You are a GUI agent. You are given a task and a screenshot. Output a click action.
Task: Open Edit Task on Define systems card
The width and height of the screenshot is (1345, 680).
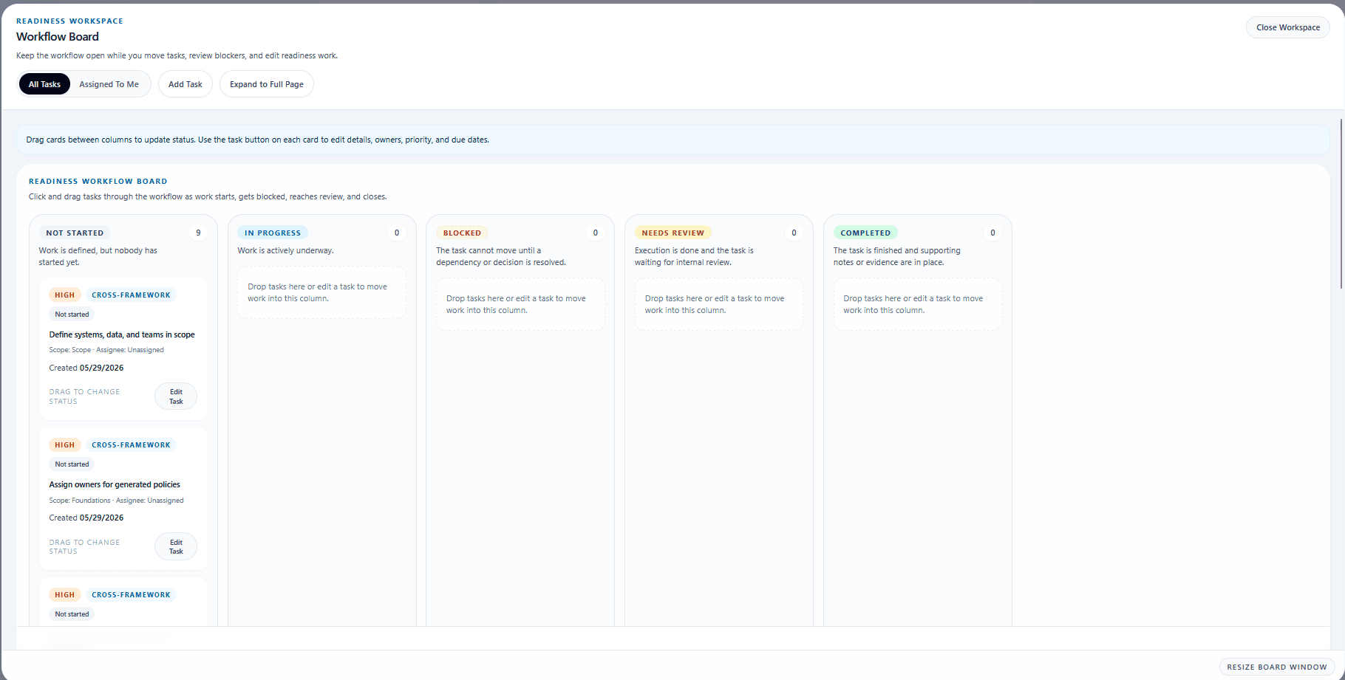tap(176, 396)
